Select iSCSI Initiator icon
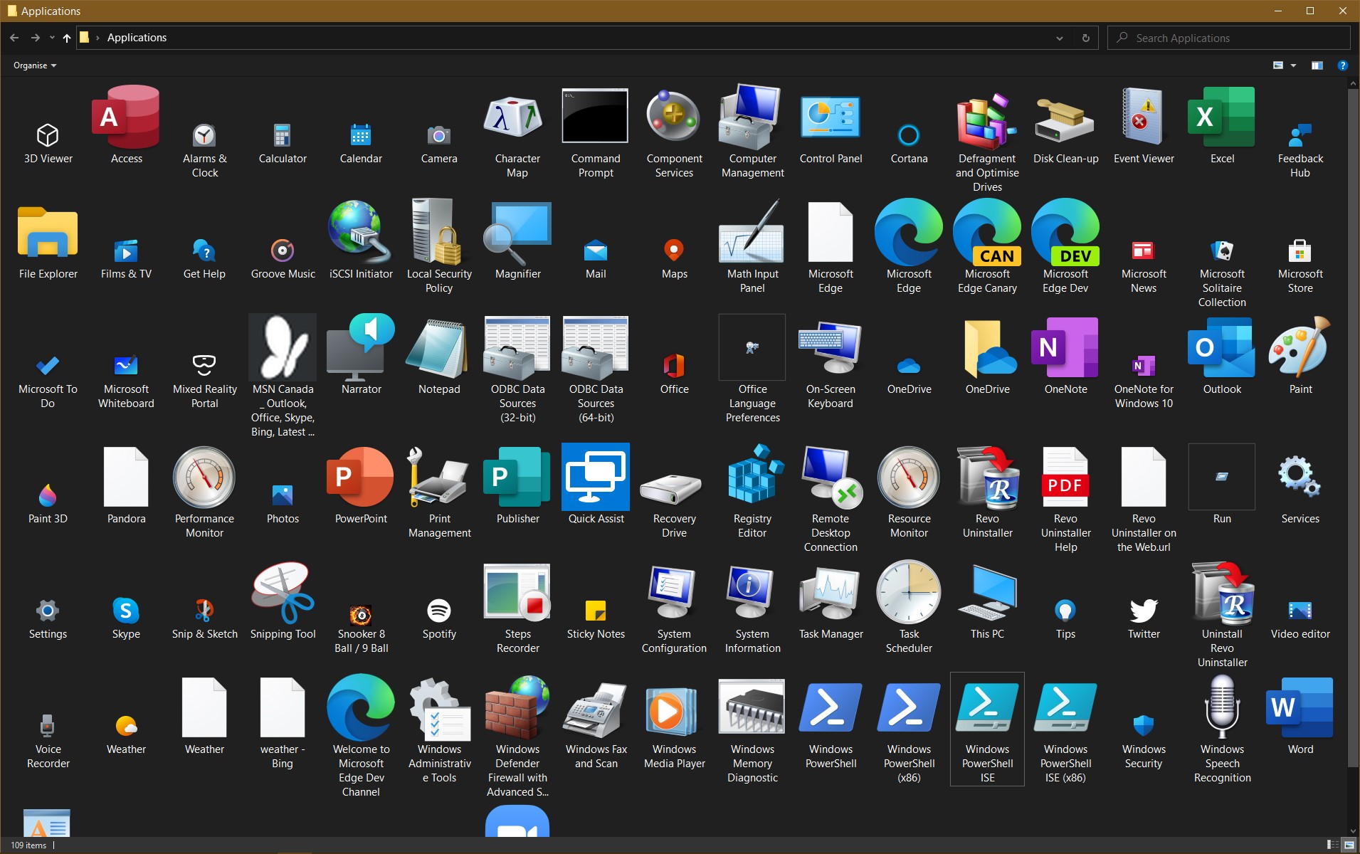The height and width of the screenshot is (854, 1360). [x=361, y=232]
